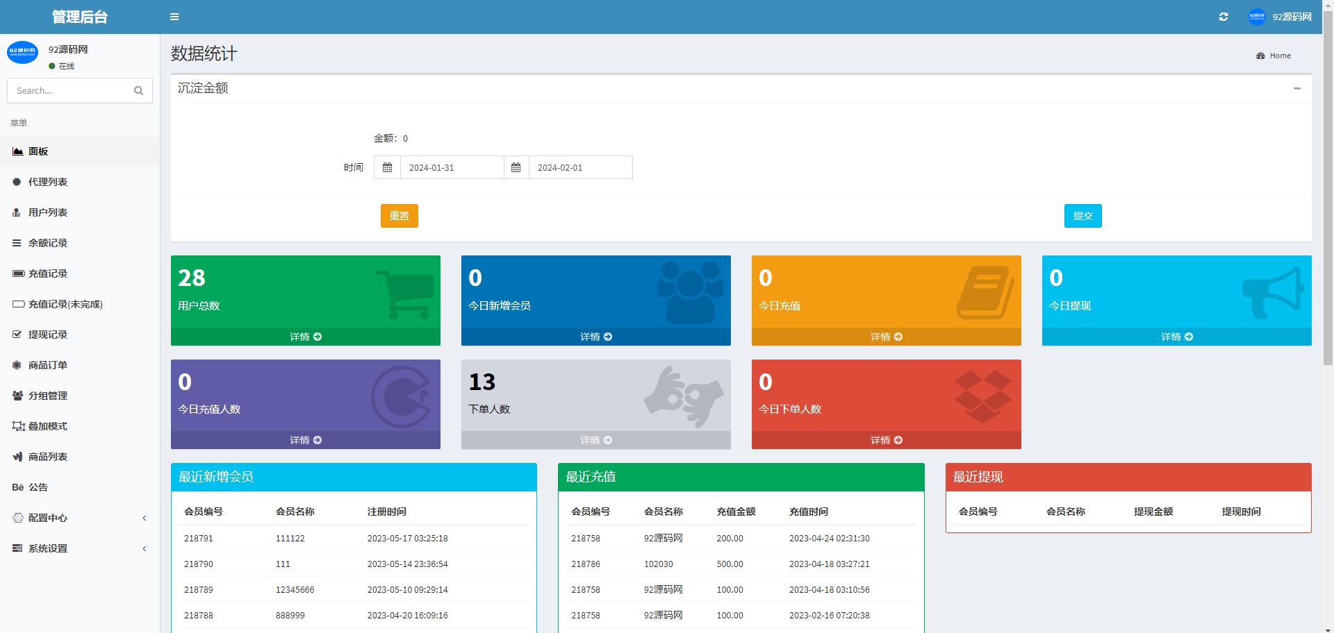The image size is (1334, 633).
Task: Click member ID 218791 in 最近新增会员
Action: [199, 539]
